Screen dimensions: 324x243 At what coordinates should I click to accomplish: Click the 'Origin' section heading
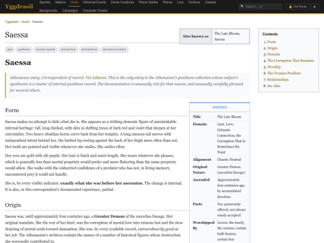point(13,205)
